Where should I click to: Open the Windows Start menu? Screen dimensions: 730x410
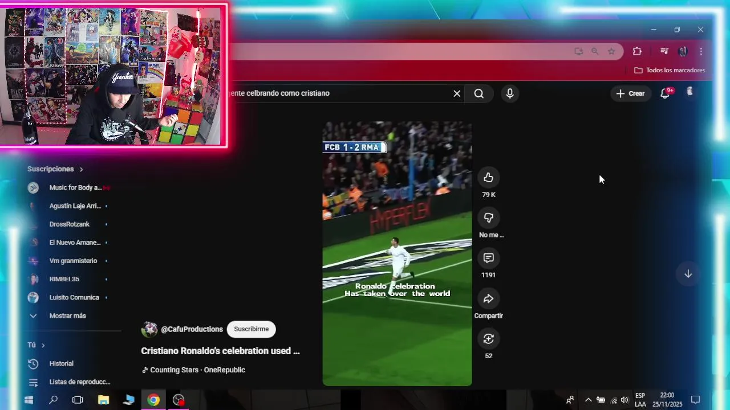[x=29, y=400]
